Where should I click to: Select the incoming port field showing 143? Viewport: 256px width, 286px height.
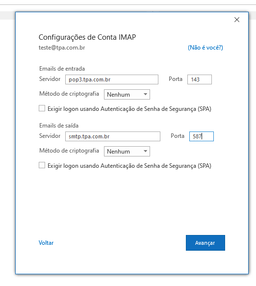(200, 79)
